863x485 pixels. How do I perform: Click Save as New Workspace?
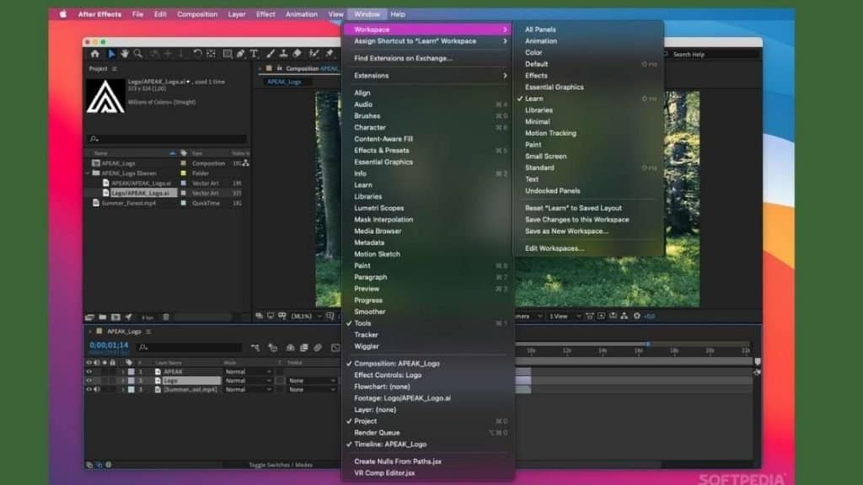pos(571,230)
